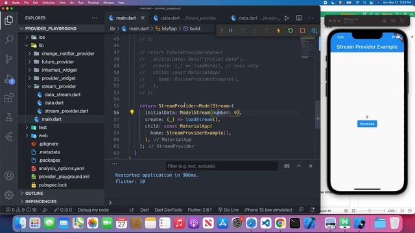
Task: Show code actions lightbulb on line 56
Action: tap(132, 112)
